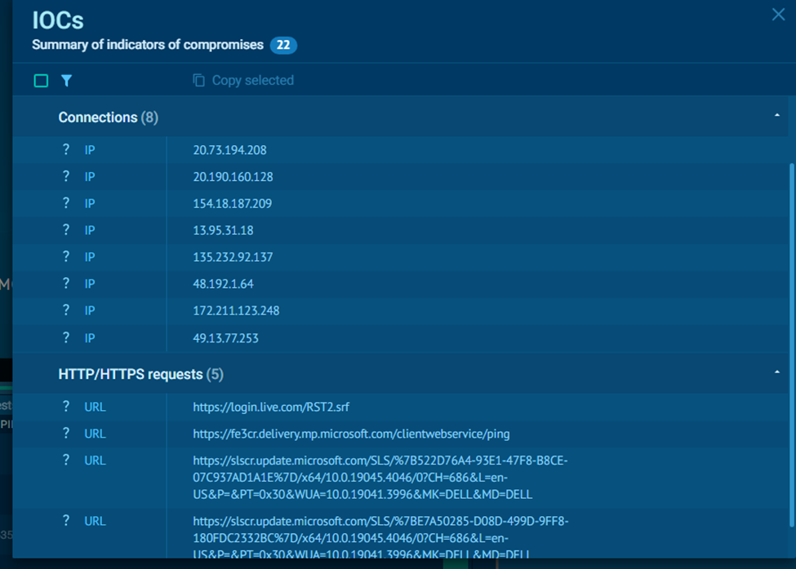
Task: Open the IOC filter funnel icon
Action: [66, 81]
